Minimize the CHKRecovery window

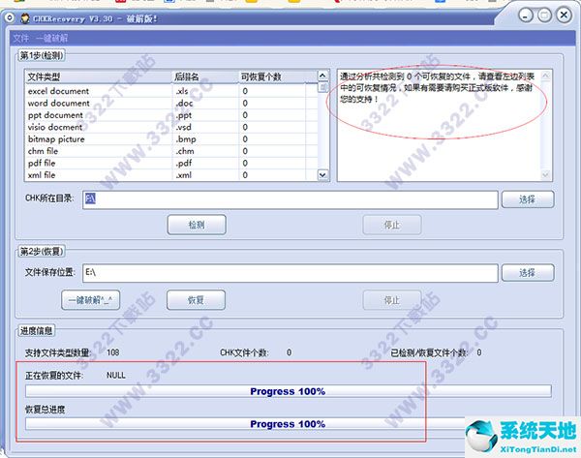pos(526,15)
